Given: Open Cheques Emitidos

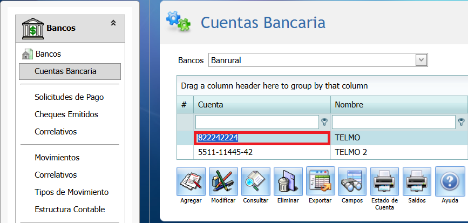Looking at the screenshot, I should pos(66,114).
